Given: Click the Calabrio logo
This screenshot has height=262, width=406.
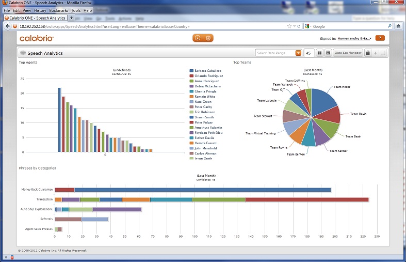Looking at the screenshot, I should [37, 38].
